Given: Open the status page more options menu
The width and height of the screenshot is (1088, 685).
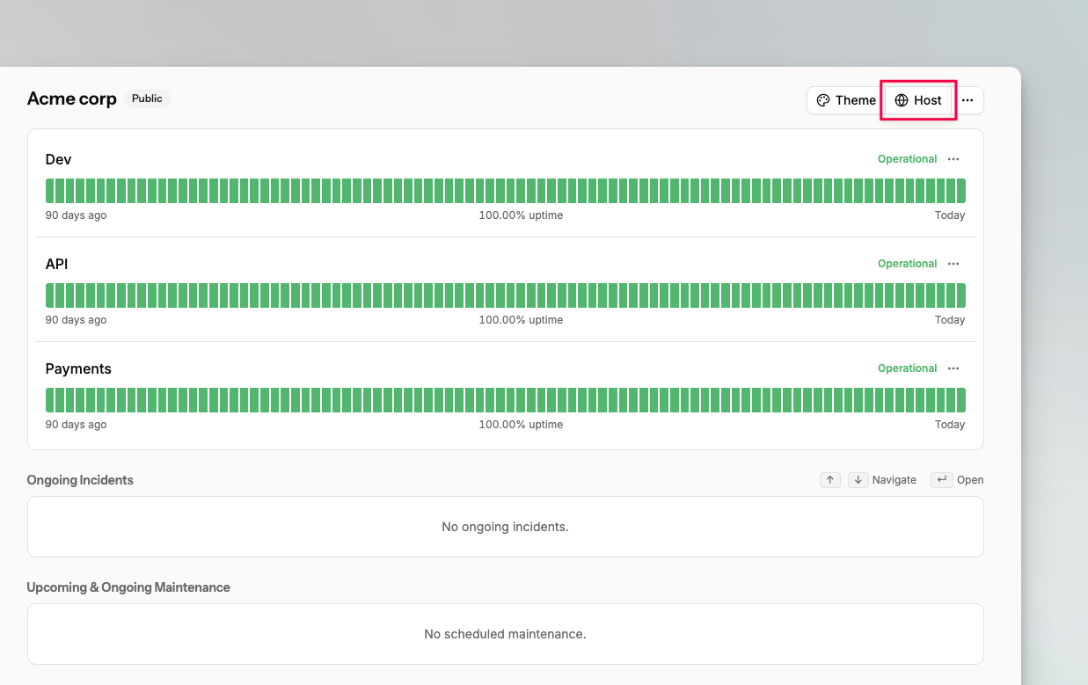Looking at the screenshot, I should 968,100.
